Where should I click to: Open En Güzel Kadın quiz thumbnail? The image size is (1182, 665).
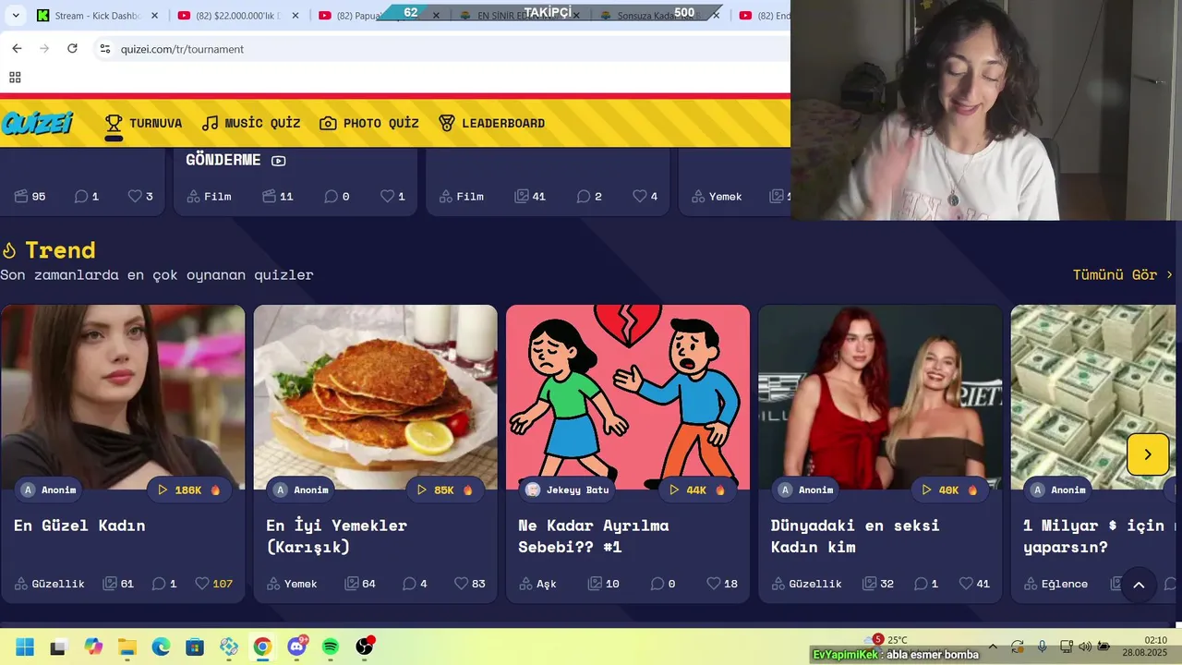coord(123,397)
